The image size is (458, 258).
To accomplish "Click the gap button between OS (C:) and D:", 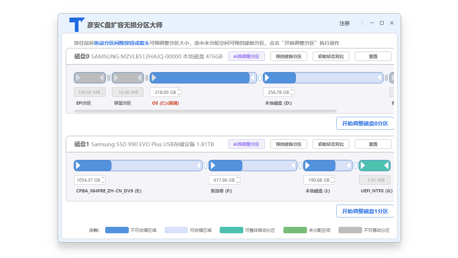I will tap(260, 78).
